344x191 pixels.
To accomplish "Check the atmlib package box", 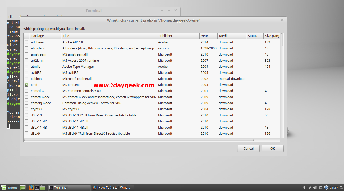I will [26, 66].
